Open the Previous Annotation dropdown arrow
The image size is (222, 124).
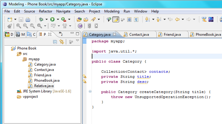point(165,19)
